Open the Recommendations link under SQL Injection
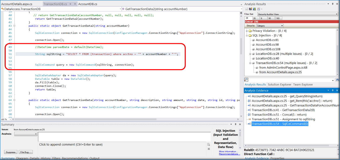Screen dimensions: 340x160 click(229, 154)
